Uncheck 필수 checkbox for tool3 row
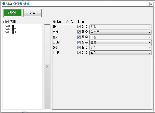155x113 pixels. 79,53
